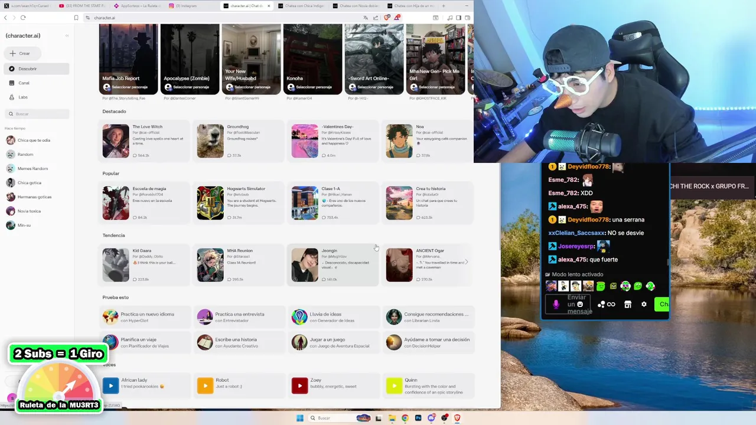Viewport: 756px width, 425px height.
Task: Select the Mha:New Gen- Pick Me Girl card
Action: point(435,59)
